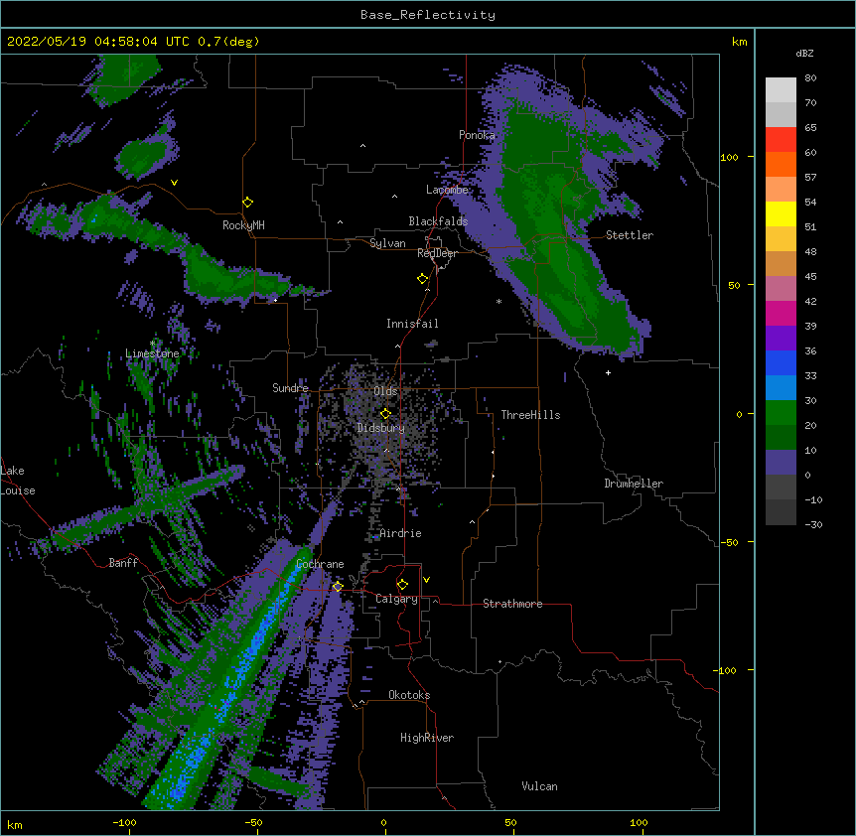Click the Okotoks town label
The image size is (856, 836).
pos(409,695)
